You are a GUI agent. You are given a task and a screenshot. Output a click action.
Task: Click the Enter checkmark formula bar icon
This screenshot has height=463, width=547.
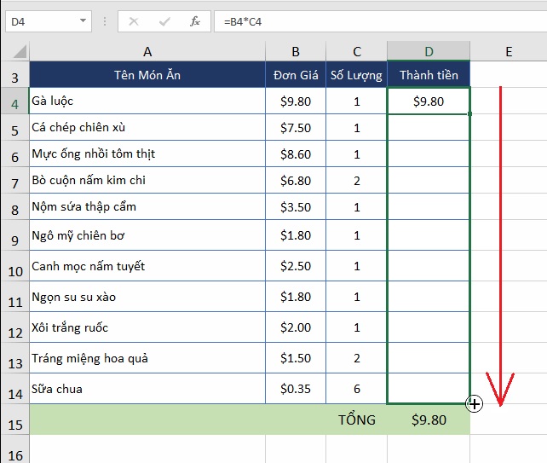coord(164,21)
